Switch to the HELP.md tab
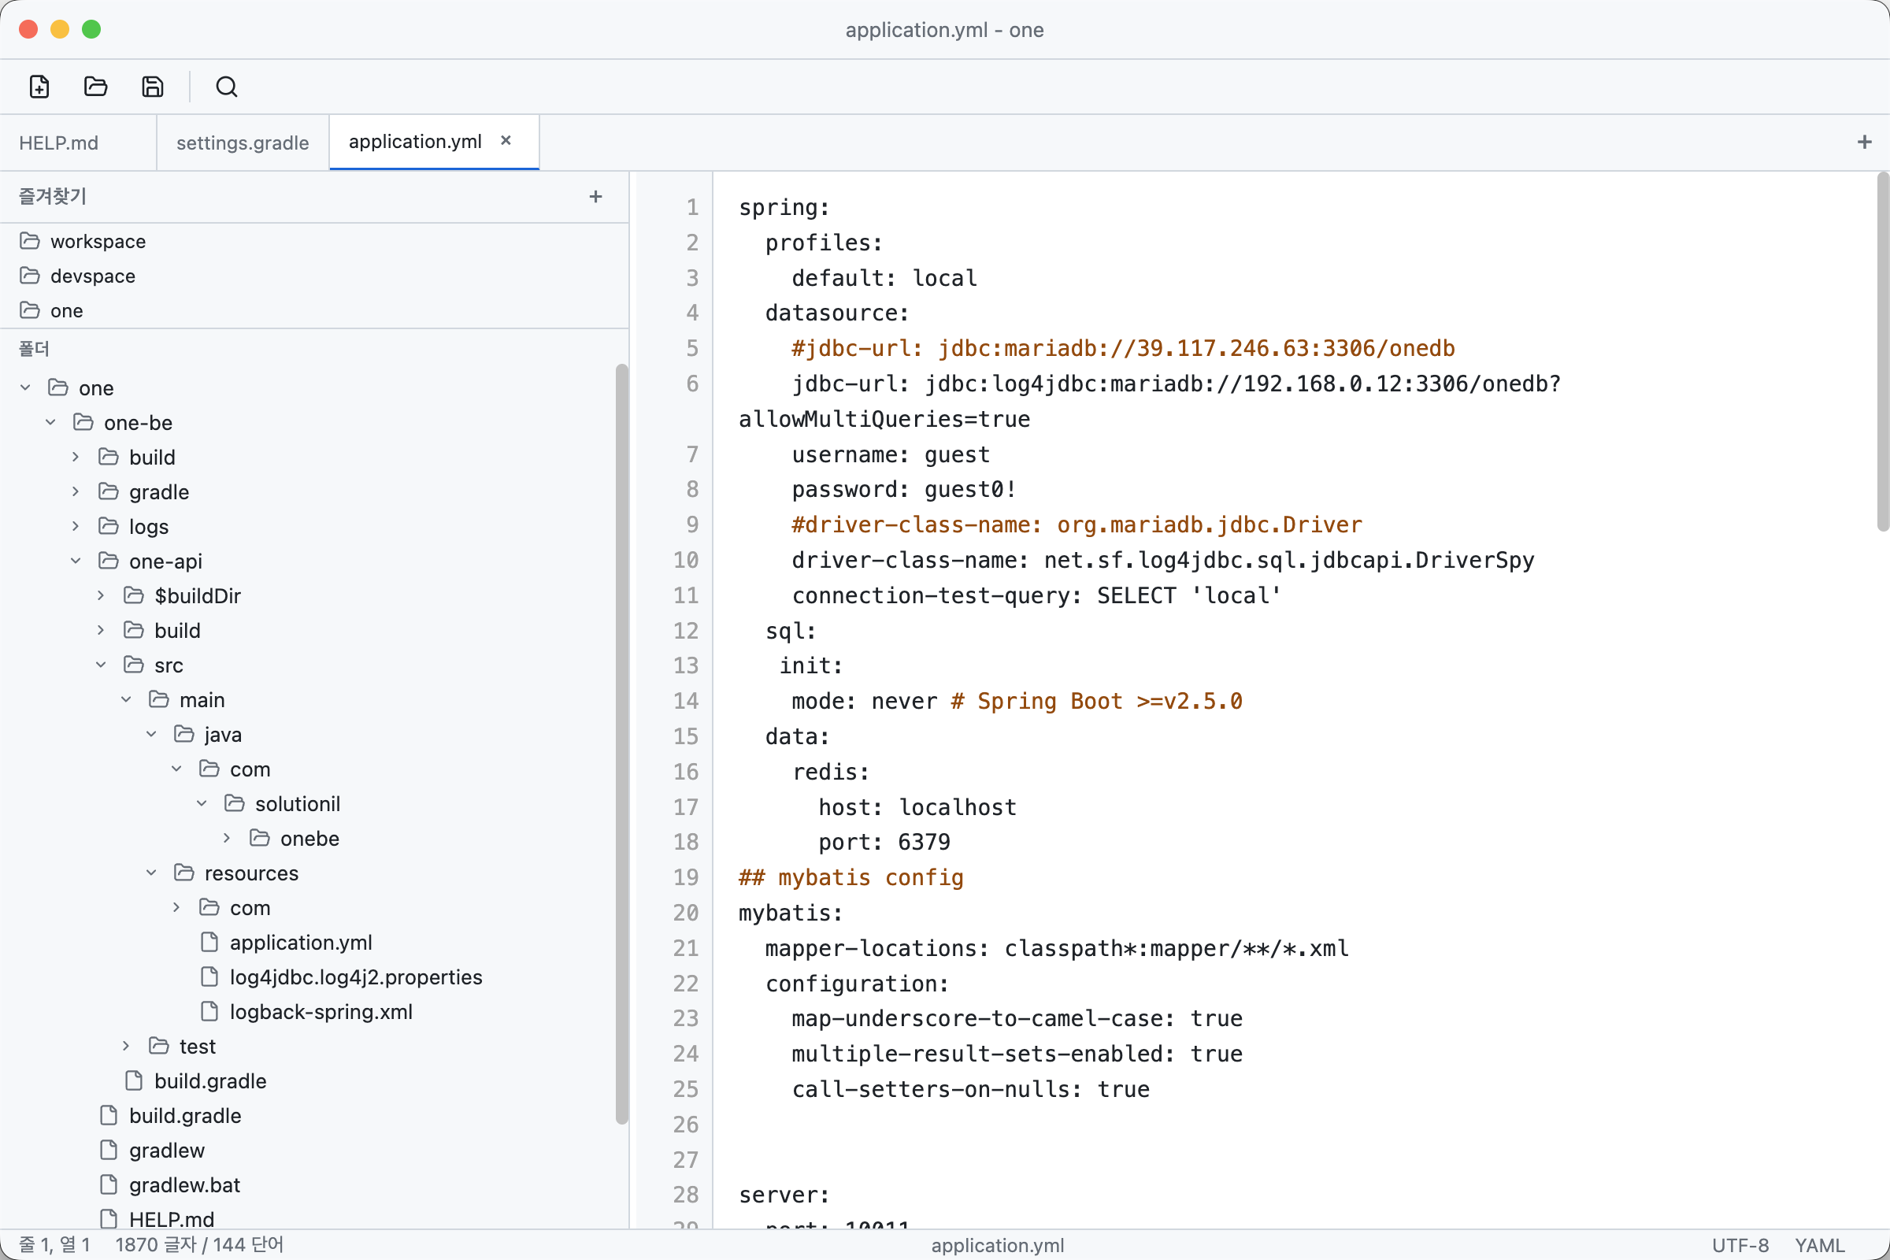Viewport: 1890px width, 1260px height. (x=58, y=143)
